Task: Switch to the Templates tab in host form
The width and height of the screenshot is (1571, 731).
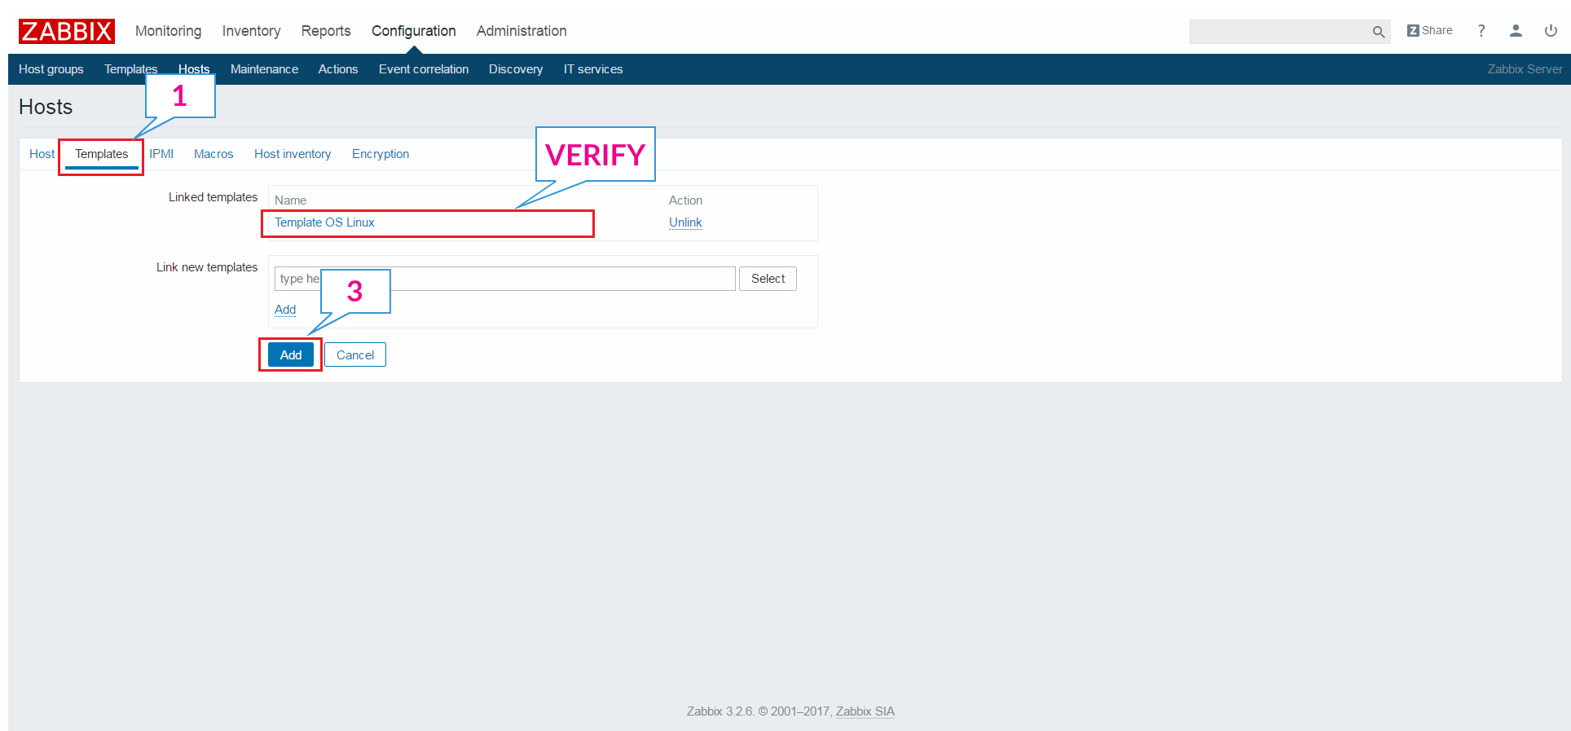Action: coord(102,154)
